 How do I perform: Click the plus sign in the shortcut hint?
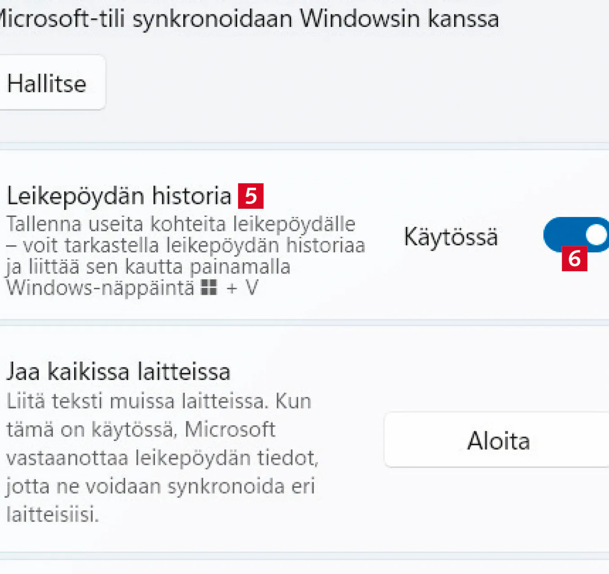tap(232, 288)
